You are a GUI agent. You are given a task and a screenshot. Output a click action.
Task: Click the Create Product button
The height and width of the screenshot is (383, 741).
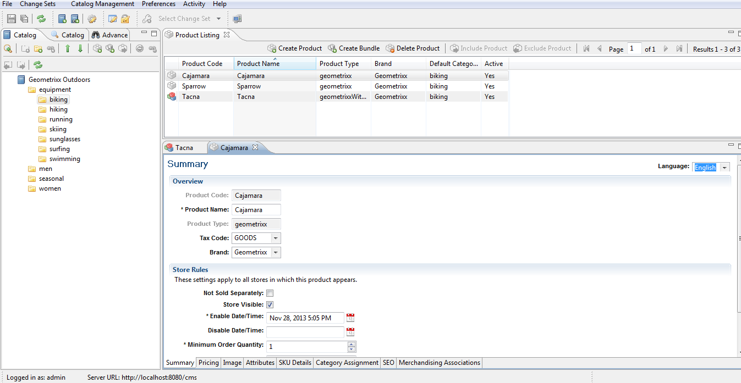pos(295,48)
